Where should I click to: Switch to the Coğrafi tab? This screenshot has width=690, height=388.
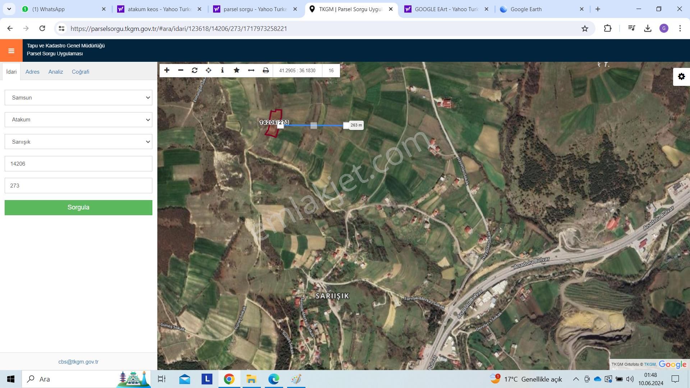pyautogui.click(x=80, y=72)
